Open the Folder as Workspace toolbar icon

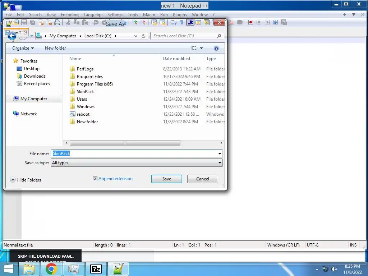point(231,22)
